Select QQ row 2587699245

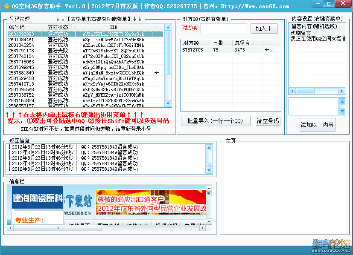(85, 67)
